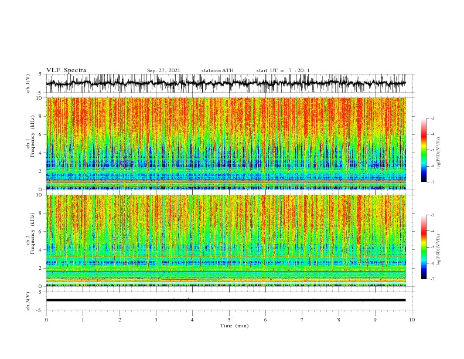This screenshot has width=464, height=359.
Task: Click the log(PSD) label beside ch.1 colorbar
Action: [438, 153]
